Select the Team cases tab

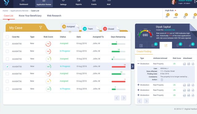coord(90,29)
